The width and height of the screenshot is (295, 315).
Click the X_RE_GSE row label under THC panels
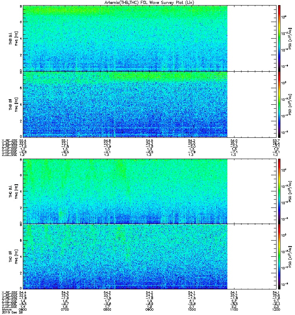click(x=9, y=293)
